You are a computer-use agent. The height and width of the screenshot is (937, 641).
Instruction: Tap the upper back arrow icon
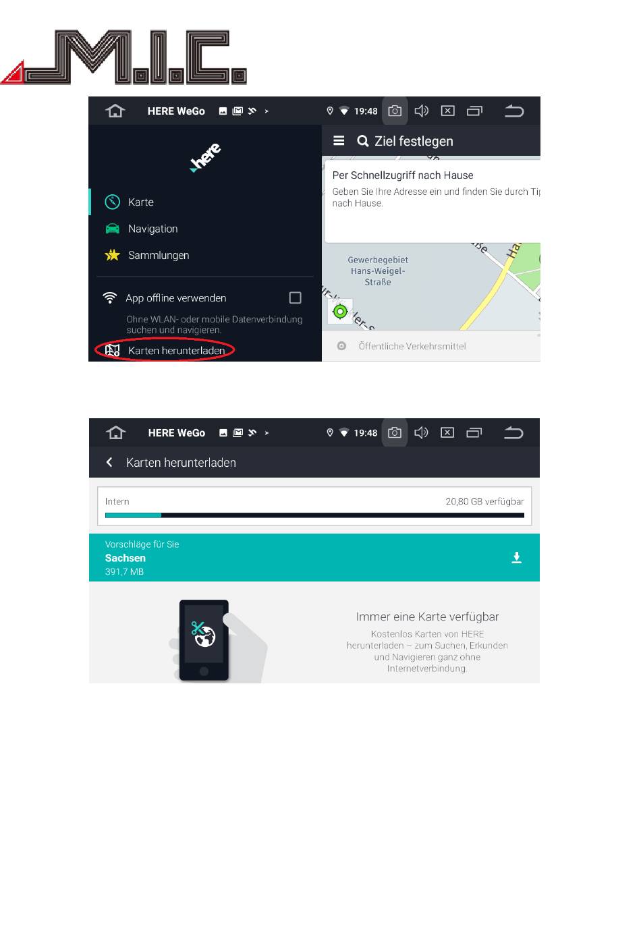pyautogui.click(x=513, y=111)
